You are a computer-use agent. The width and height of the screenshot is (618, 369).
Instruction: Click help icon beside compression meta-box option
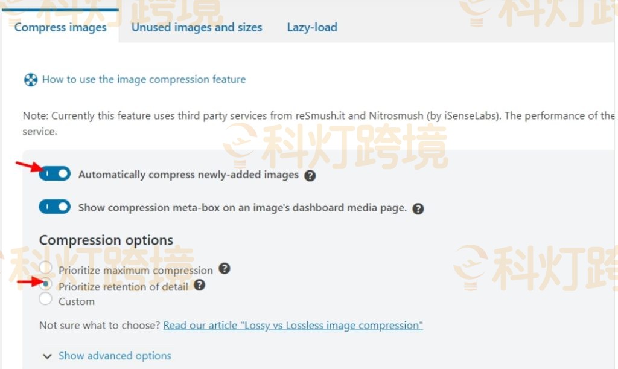tap(418, 209)
